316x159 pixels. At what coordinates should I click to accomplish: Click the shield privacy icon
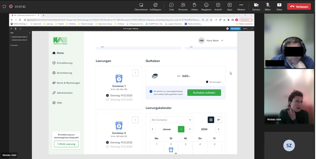[4, 6]
